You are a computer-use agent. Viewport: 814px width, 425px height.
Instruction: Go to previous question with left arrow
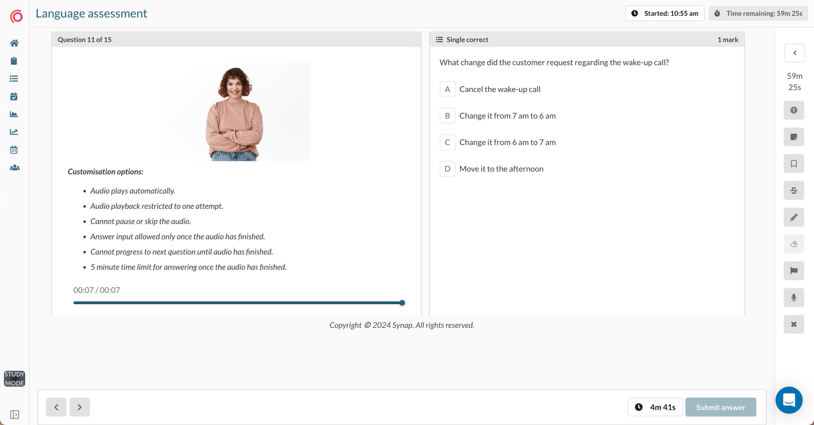[x=56, y=406]
